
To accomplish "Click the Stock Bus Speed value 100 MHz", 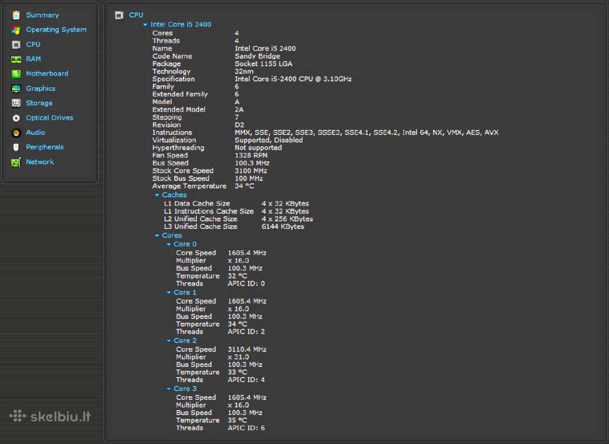I will pos(249,179).
